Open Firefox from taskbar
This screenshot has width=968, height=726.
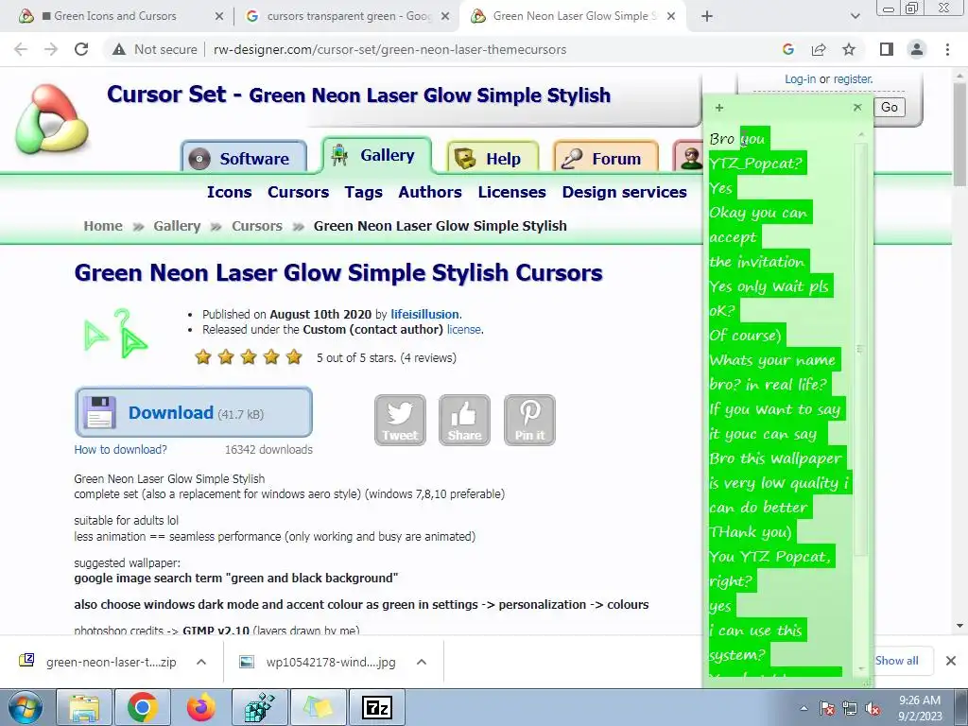[x=201, y=707]
